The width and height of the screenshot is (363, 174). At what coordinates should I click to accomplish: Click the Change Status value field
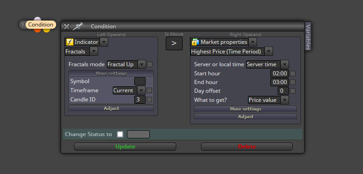tap(138, 134)
